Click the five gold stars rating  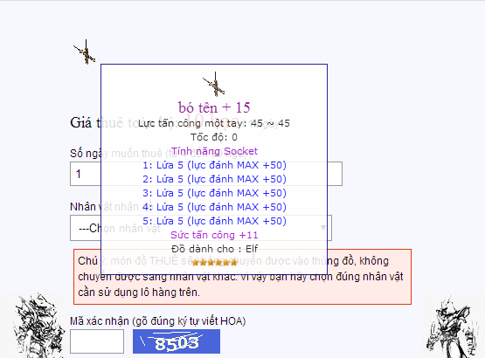(x=214, y=263)
